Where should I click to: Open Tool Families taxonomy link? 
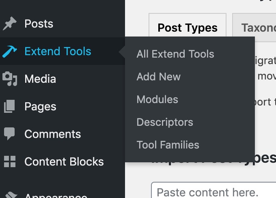point(168,145)
